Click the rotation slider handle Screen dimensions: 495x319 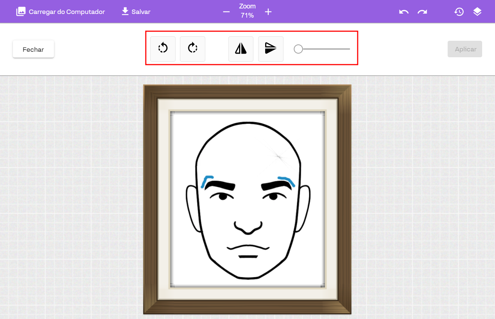[x=298, y=49]
